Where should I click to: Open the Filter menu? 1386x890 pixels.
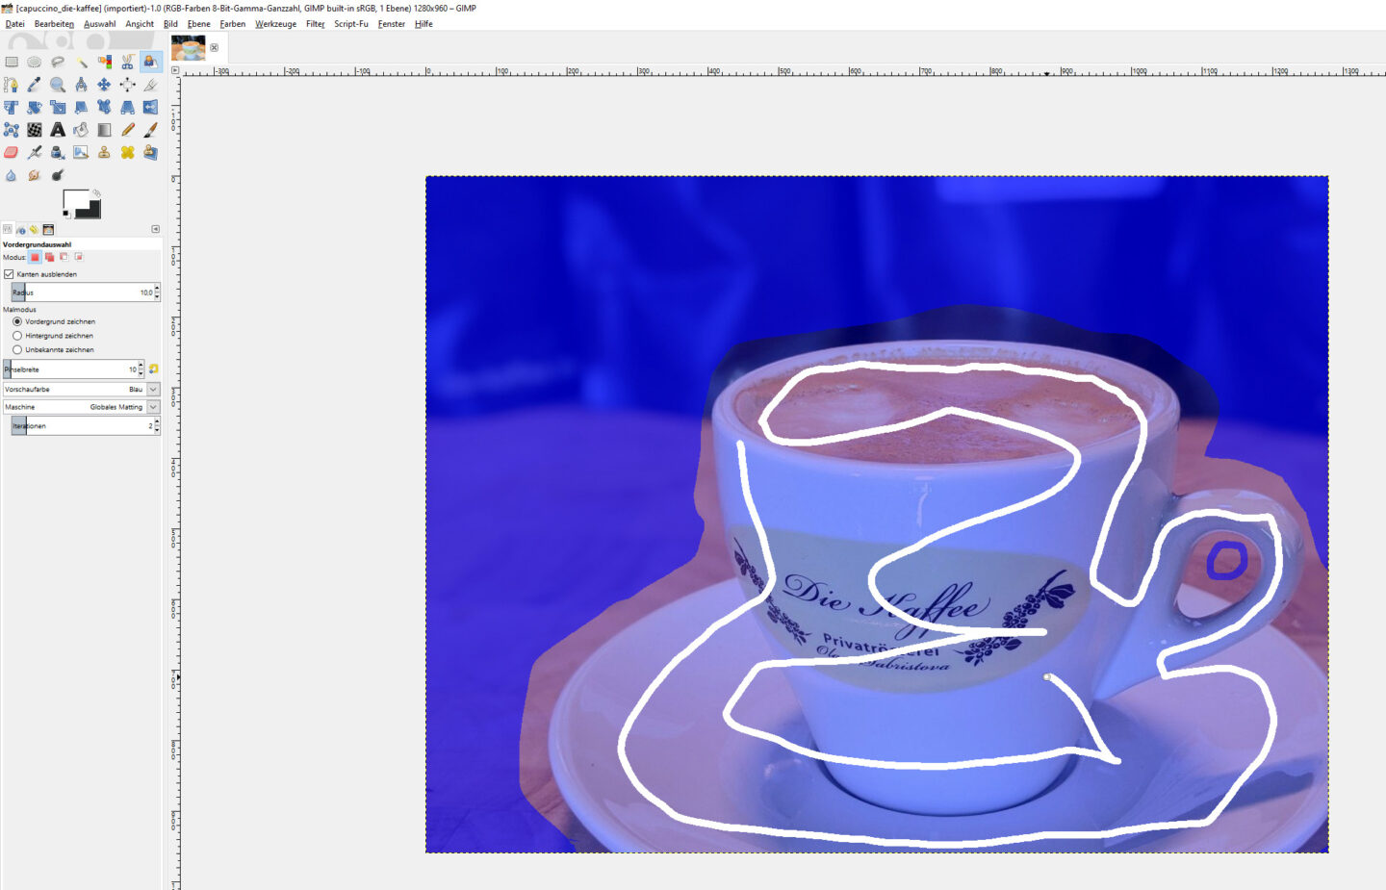coord(315,24)
